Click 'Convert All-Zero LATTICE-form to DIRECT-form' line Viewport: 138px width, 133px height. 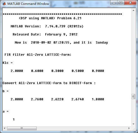click(x=49, y=83)
